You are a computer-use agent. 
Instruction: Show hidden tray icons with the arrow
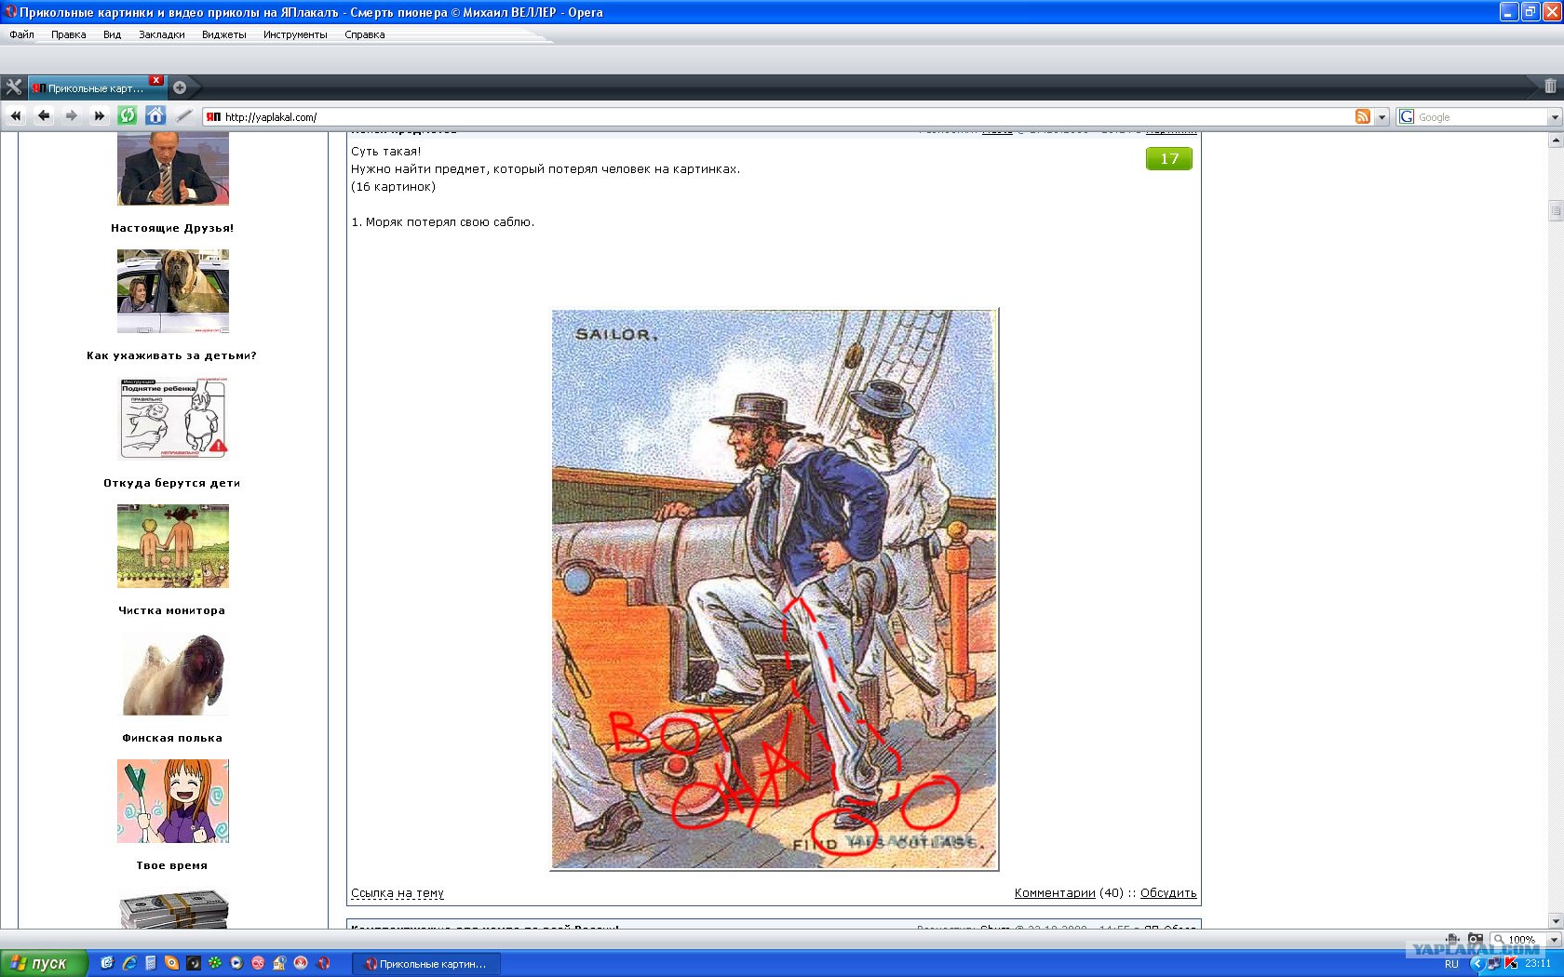click(x=1477, y=964)
